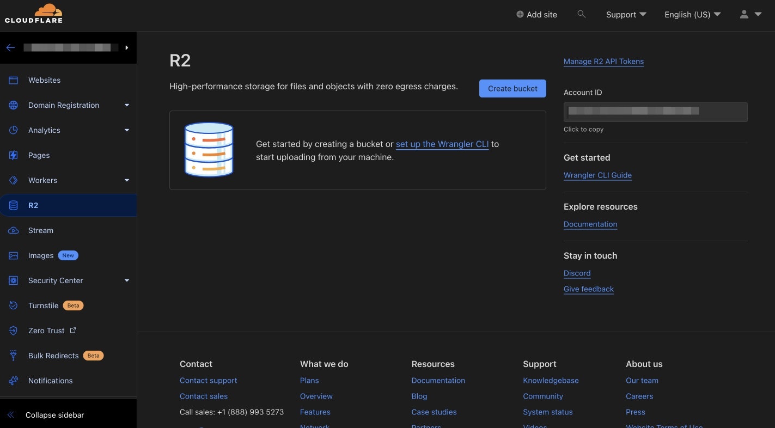
Task: Expand the Workers submenu arrow
Action: click(x=127, y=180)
